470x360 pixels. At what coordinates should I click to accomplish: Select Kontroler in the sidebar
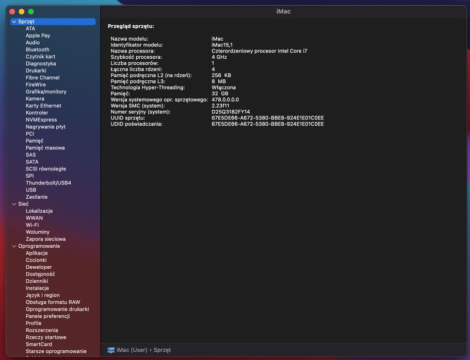point(37,113)
